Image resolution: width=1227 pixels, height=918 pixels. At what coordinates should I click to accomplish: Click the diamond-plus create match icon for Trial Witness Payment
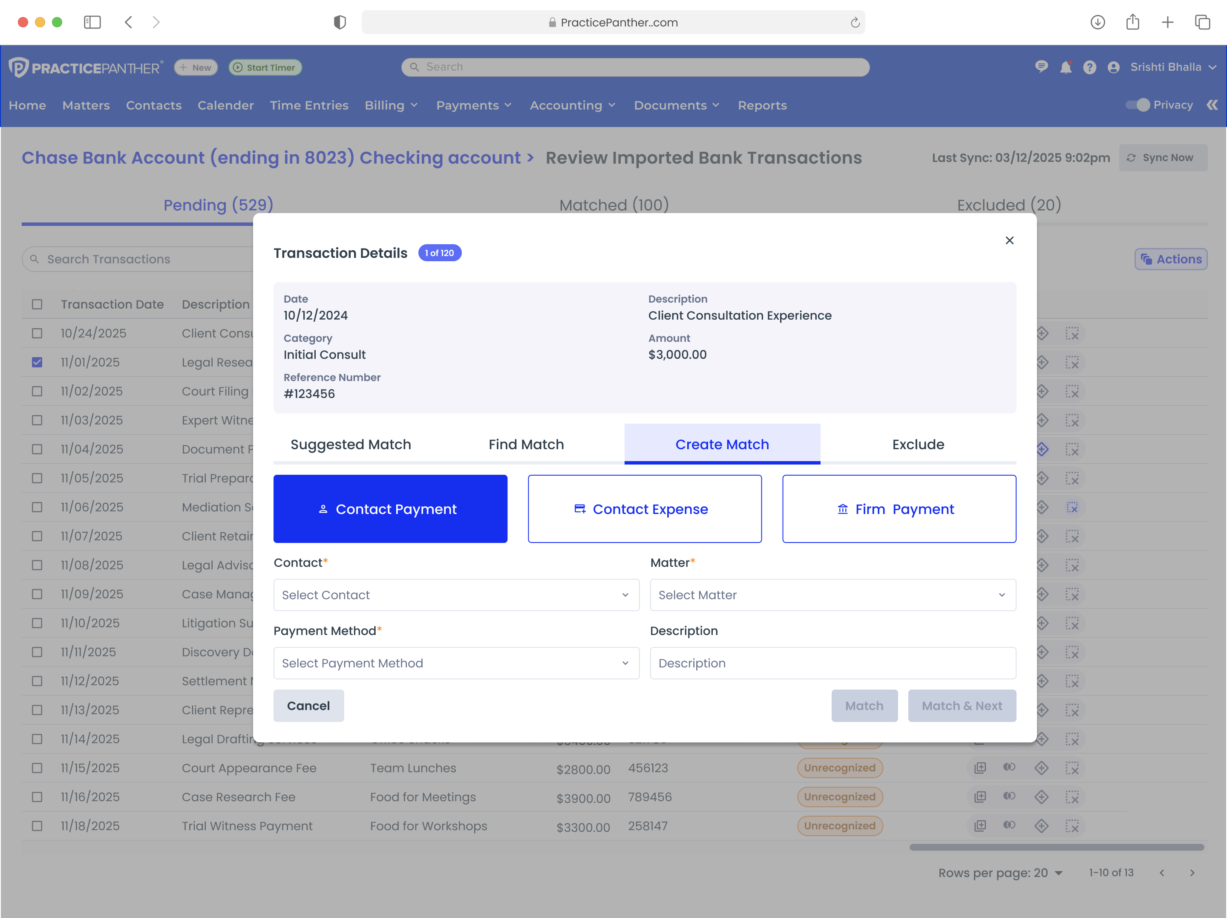(1041, 826)
